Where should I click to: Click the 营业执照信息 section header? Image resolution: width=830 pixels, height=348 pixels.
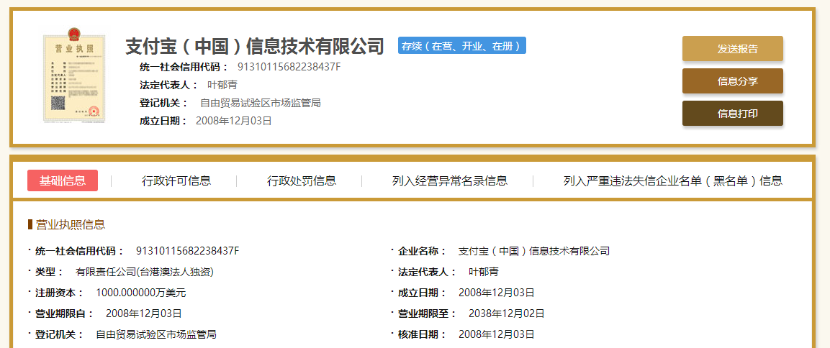click(71, 225)
